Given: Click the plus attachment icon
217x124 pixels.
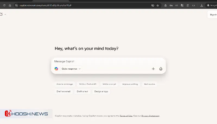Looking at the screenshot, I should coord(153,69).
